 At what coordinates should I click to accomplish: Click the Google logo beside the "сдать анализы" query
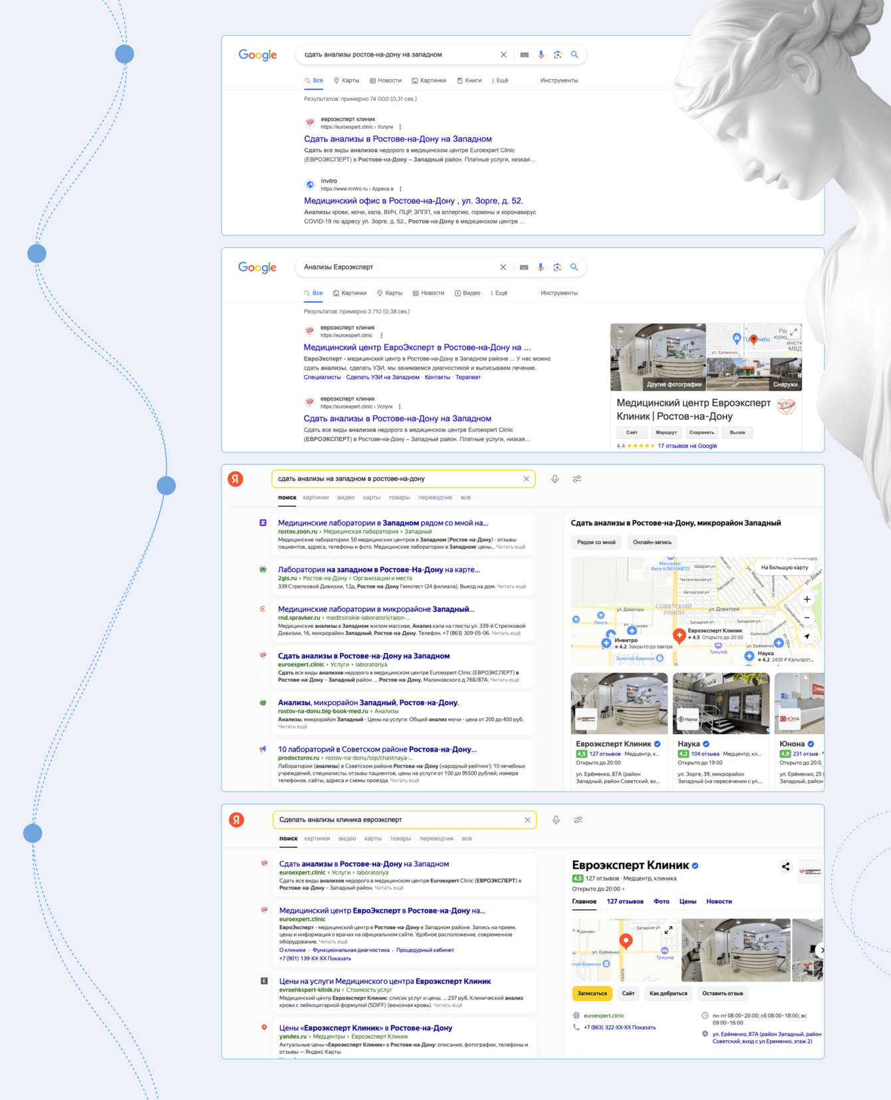[x=258, y=55]
